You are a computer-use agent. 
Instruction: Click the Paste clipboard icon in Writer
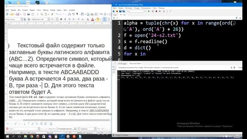point(46,14)
